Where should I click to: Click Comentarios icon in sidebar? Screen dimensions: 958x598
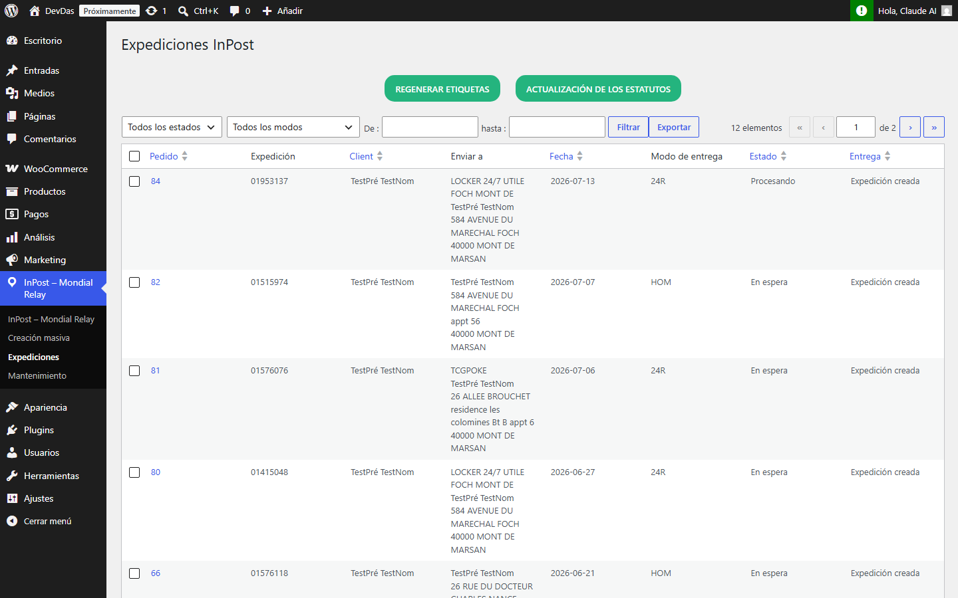tap(12, 139)
